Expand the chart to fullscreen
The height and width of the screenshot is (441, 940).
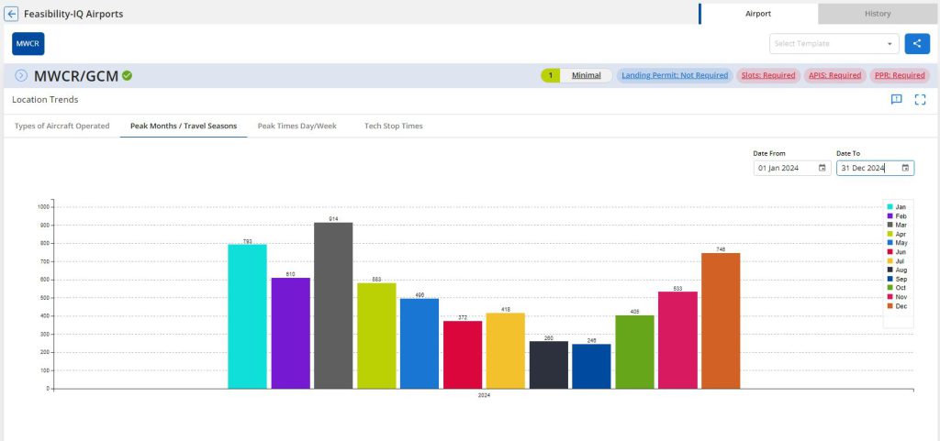(920, 100)
